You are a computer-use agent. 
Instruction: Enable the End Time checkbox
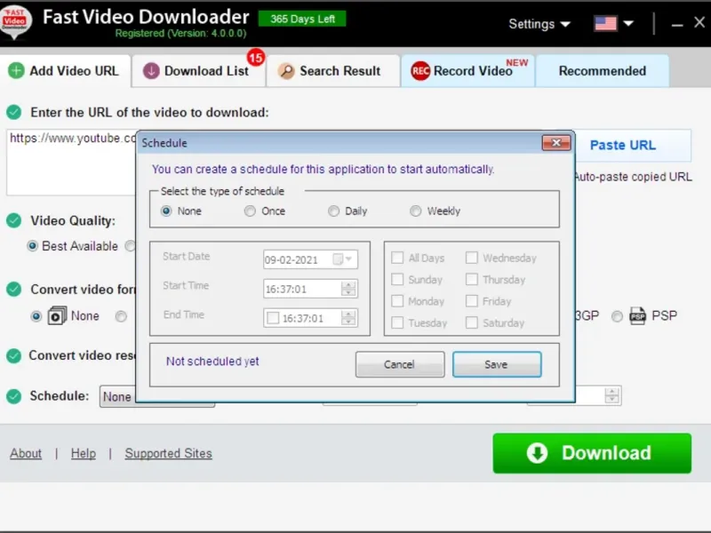273,318
